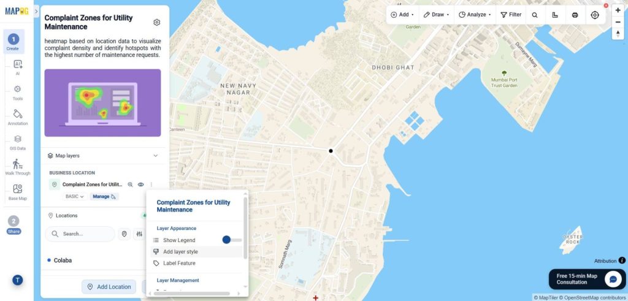Open the Tools sidebar icon

tap(18, 92)
